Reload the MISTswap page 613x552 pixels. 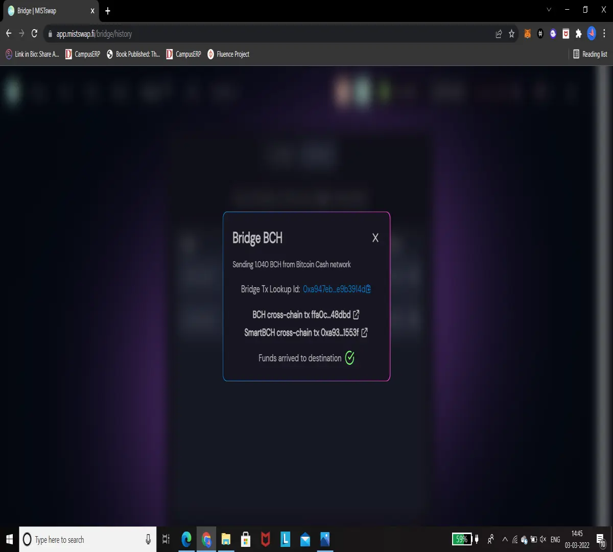(35, 34)
